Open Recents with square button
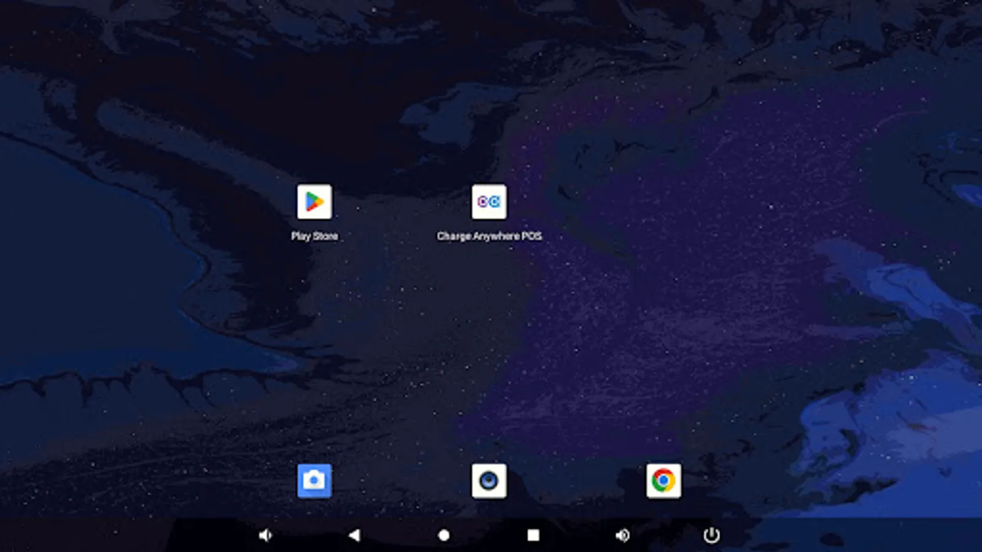This screenshot has width=982, height=552. (533, 535)
